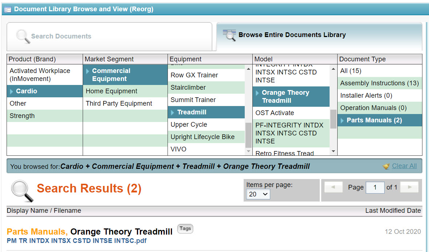
Task: Click the Equipment list scroll up arrow
Action: pos(248,69)
